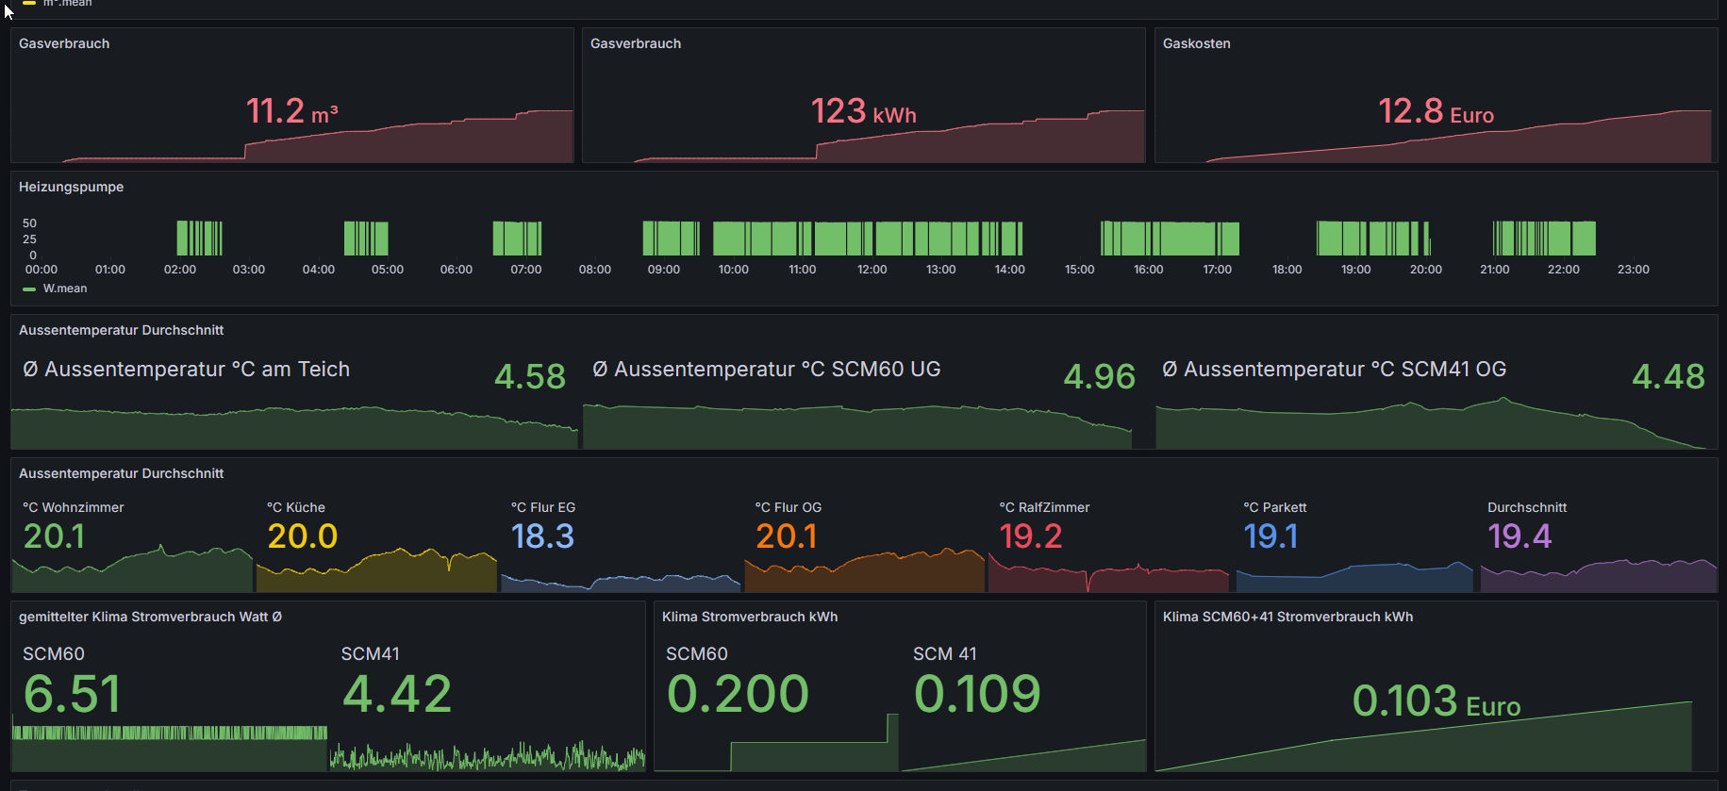The image size is (1727, 791).
Task: Toggle the W.mean series legend label
Action: coord(65,288)
